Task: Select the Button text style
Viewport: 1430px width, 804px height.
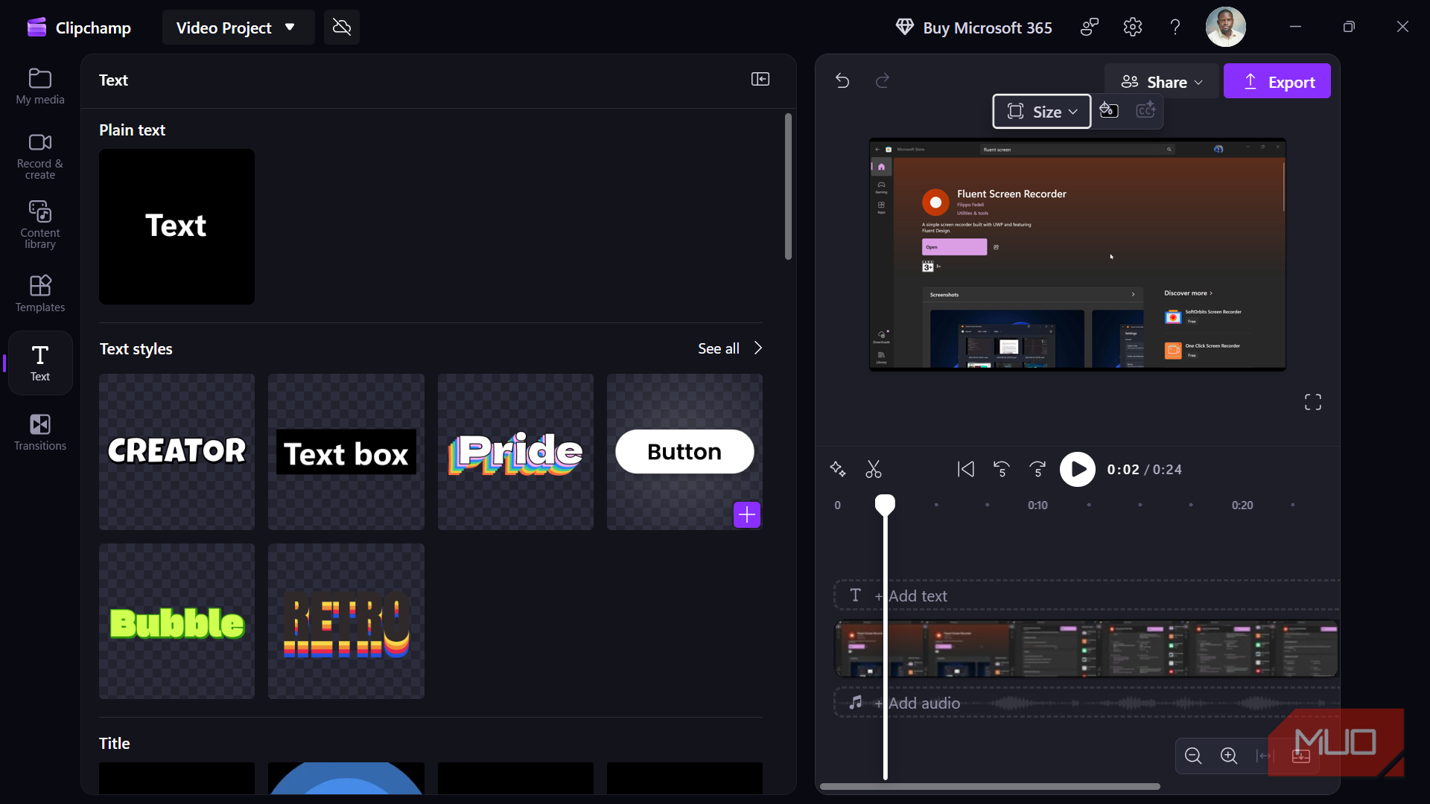Action: [x=684, y=451]
